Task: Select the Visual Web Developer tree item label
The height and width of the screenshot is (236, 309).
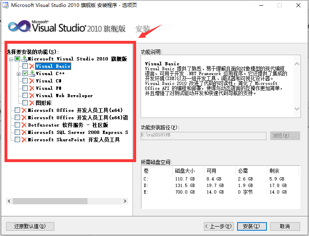Action: pos(64,96)
